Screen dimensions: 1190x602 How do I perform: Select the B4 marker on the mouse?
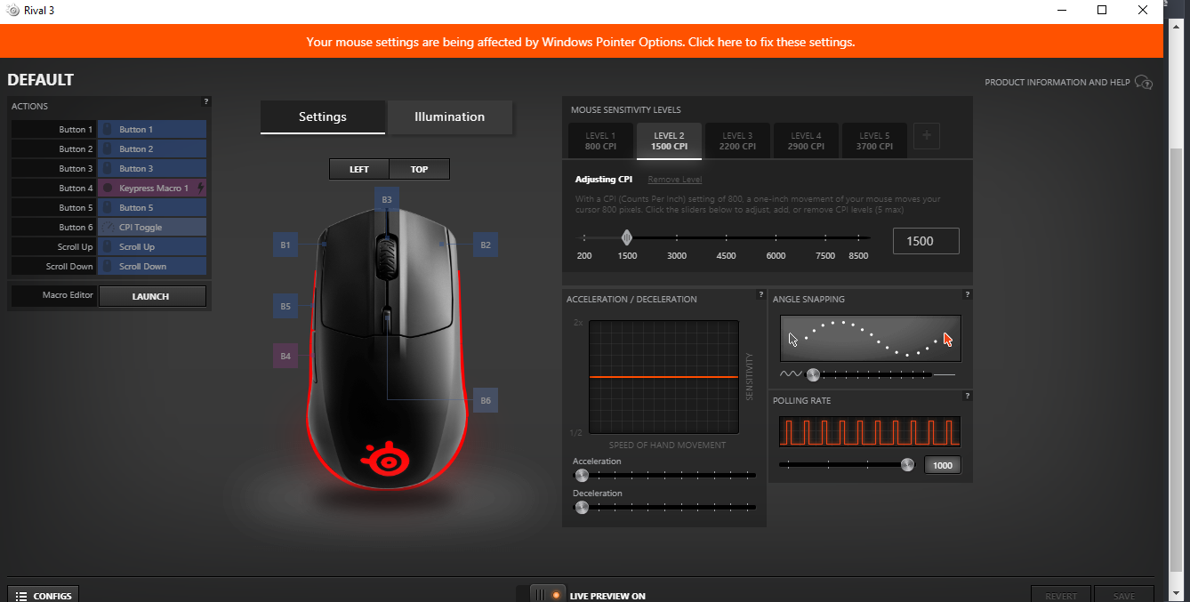click(x=285, y=356)
